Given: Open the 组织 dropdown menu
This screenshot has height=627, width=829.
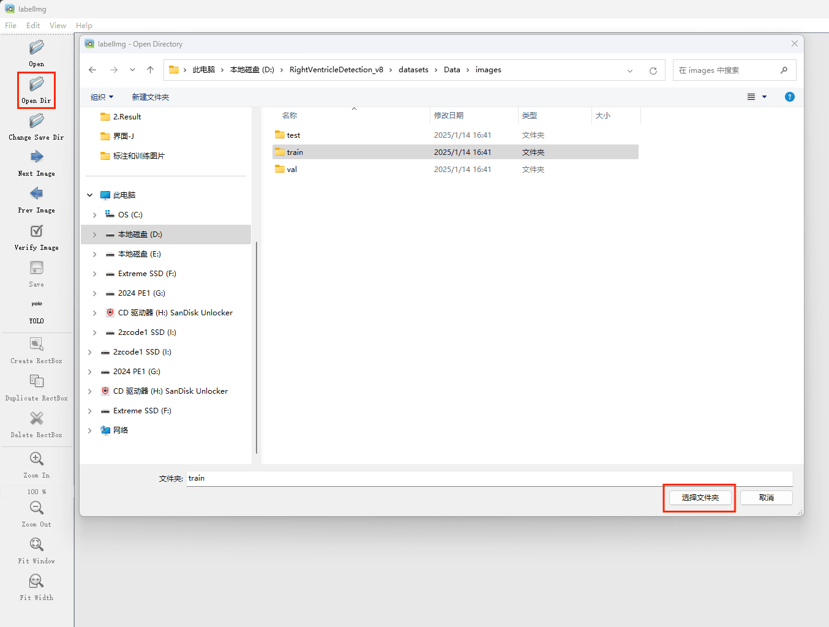Looking at the screenshot, I should [x=102, y=97].
